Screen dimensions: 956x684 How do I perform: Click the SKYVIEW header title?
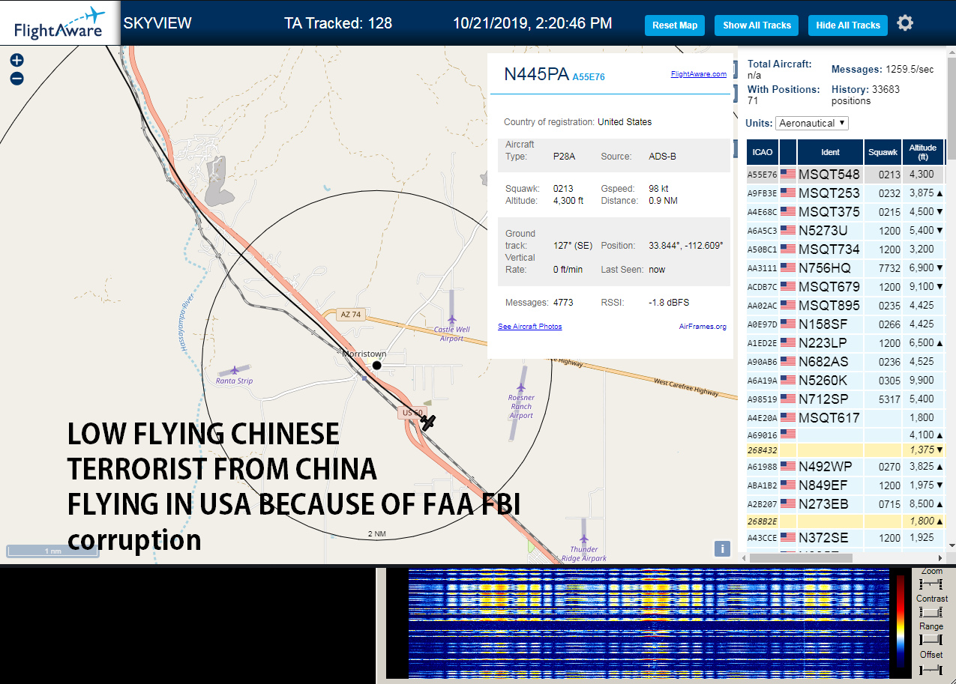click(157, 23)
